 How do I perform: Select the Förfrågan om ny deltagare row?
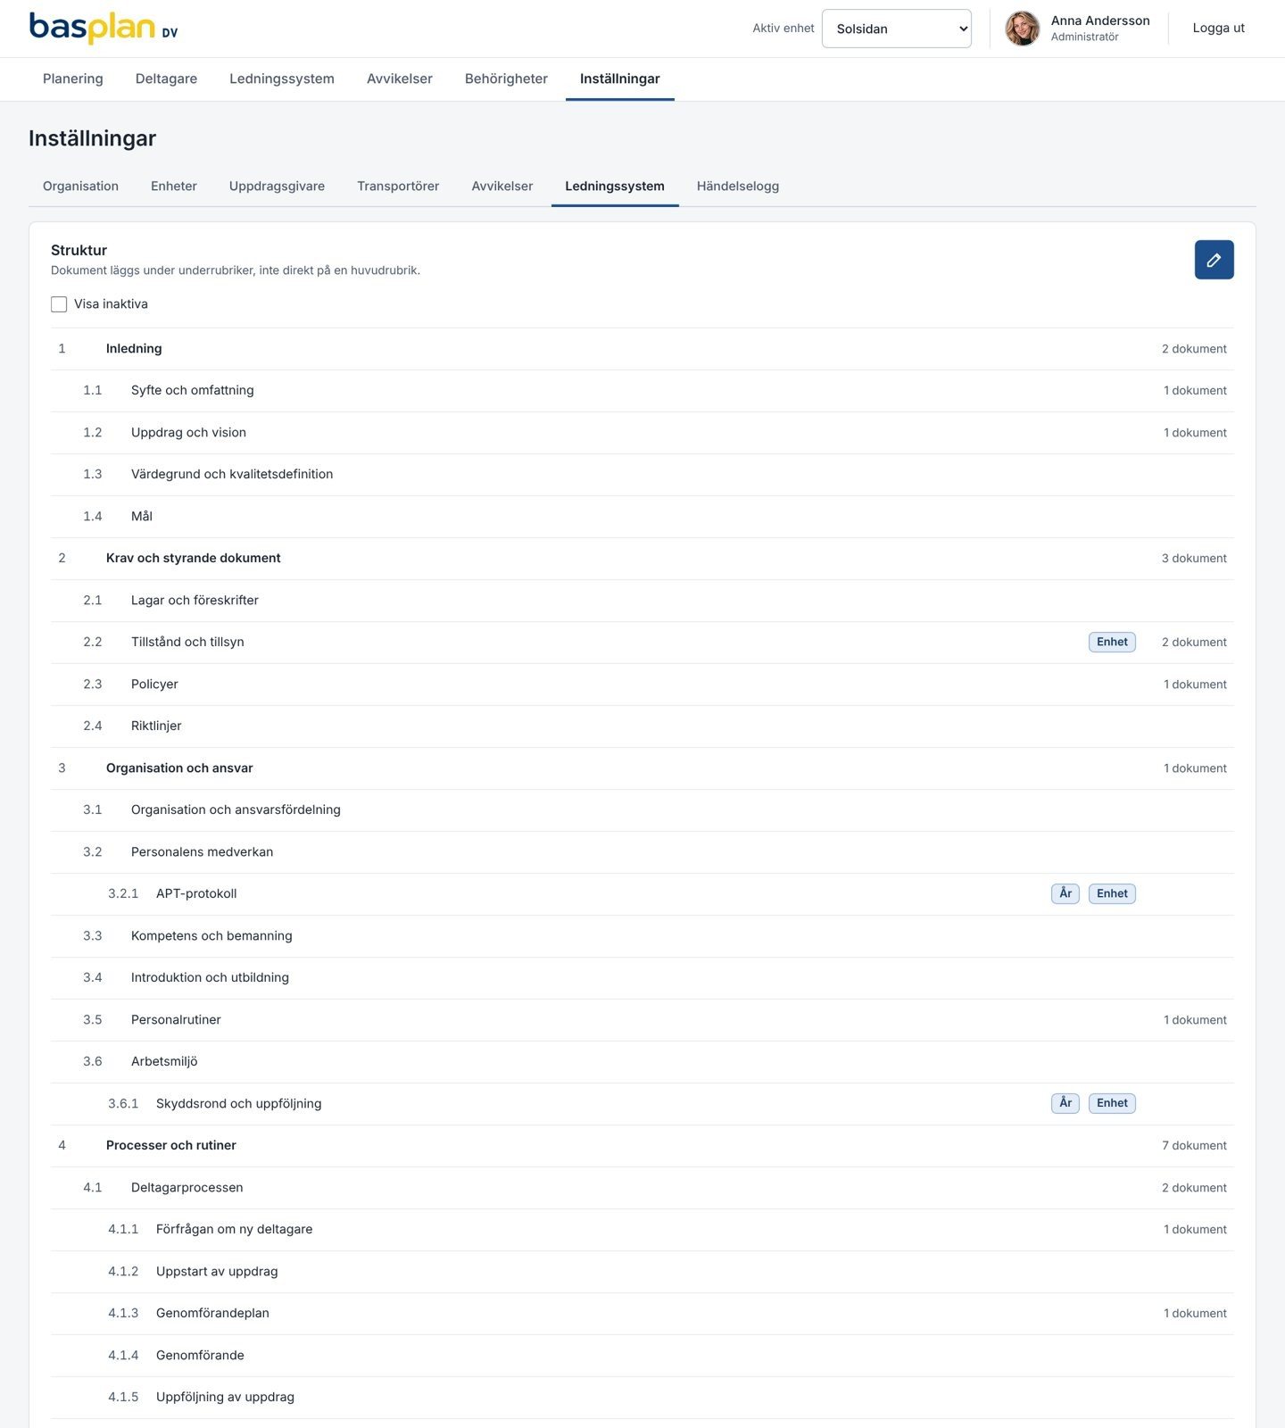pyautogui.click(x=642, y=1230)
